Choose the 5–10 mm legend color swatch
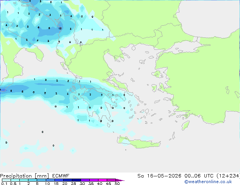 click(x=41, y=180)
